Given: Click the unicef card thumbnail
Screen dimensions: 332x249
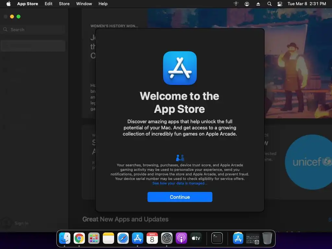Looking at the screenshot, I should tap(308, 162).
